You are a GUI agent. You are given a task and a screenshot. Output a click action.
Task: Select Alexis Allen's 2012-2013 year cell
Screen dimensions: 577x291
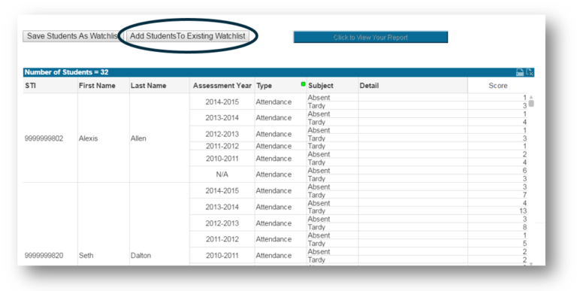(222, 134)
